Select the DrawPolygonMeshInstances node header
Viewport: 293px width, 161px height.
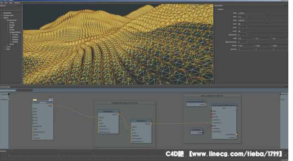click(224, 105)
